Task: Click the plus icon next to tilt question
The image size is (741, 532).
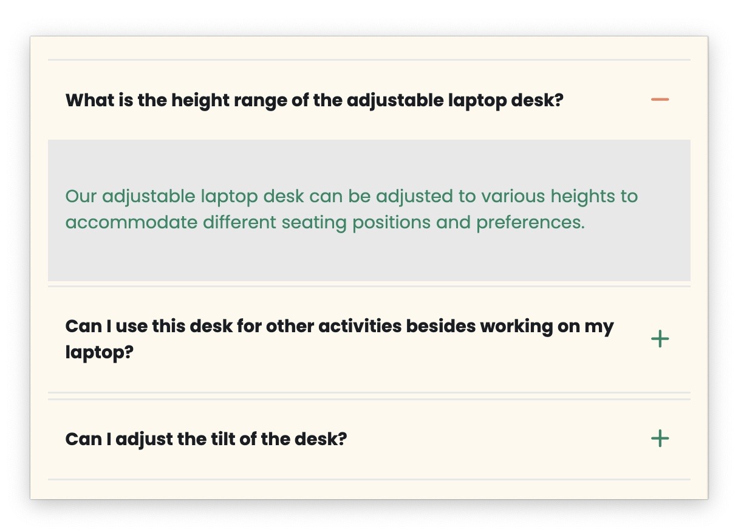Action: pos(660,438)
